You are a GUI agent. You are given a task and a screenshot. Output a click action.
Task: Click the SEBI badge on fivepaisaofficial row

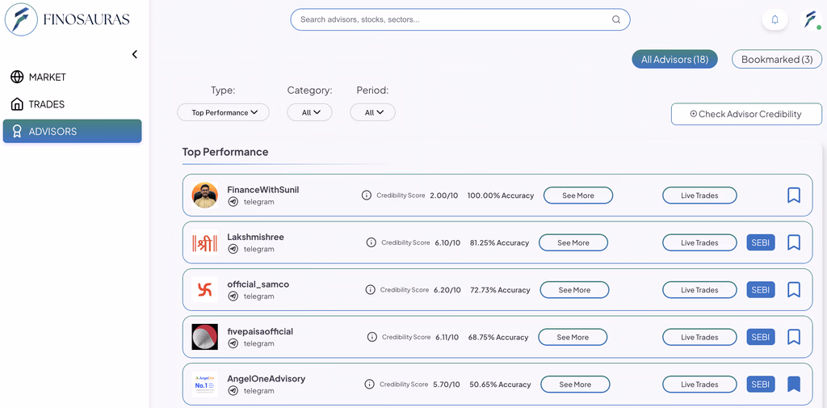click(761, 337)
